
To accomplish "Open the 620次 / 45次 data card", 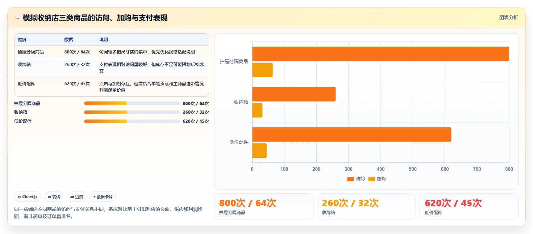I will 469,207.
